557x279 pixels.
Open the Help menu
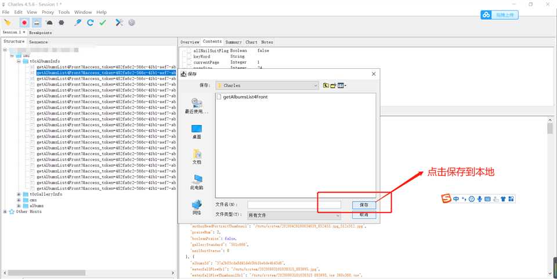click(102, 12)
